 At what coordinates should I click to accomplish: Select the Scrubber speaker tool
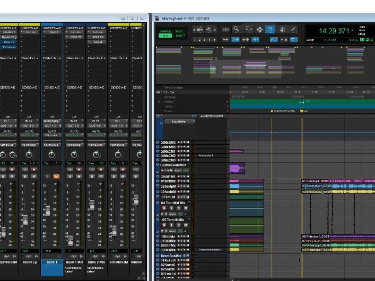pyautogui.click(x=282, y=30)
